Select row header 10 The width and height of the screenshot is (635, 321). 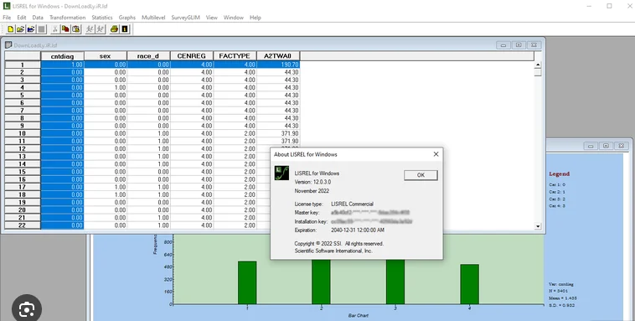pos(23,133)
